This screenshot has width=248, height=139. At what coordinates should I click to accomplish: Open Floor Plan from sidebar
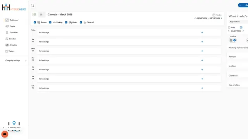[12, 32]
